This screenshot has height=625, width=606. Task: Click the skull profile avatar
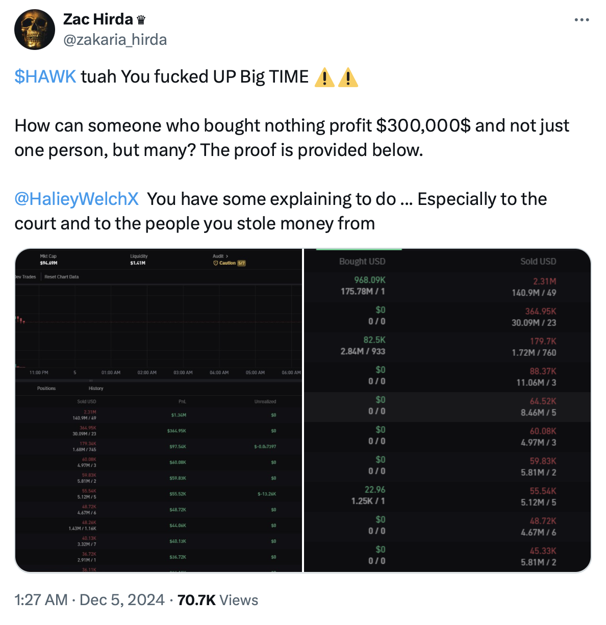[x=35, y=30]
